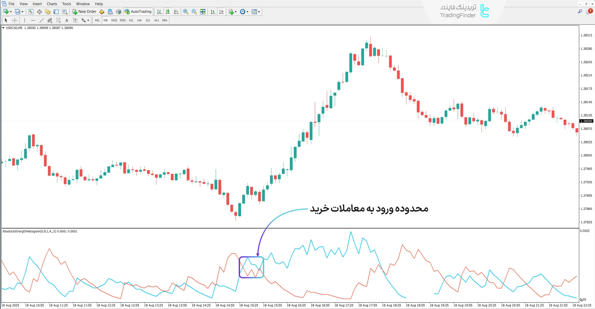Select the Trendline drawing tool
This screenshot has height=309, width=595.
(41, 20)
